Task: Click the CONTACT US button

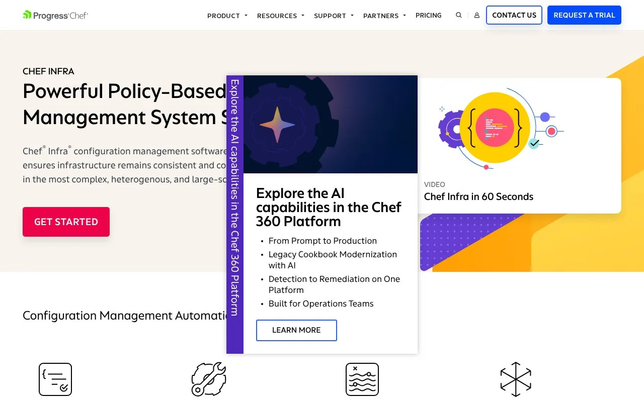Action: (514, 15)
